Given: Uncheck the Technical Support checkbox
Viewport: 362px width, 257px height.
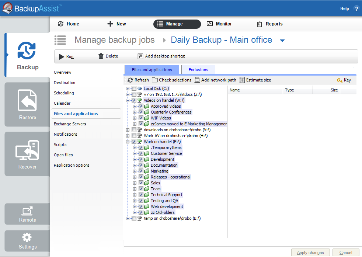Looking at the screenshot, I should [141, 195].
